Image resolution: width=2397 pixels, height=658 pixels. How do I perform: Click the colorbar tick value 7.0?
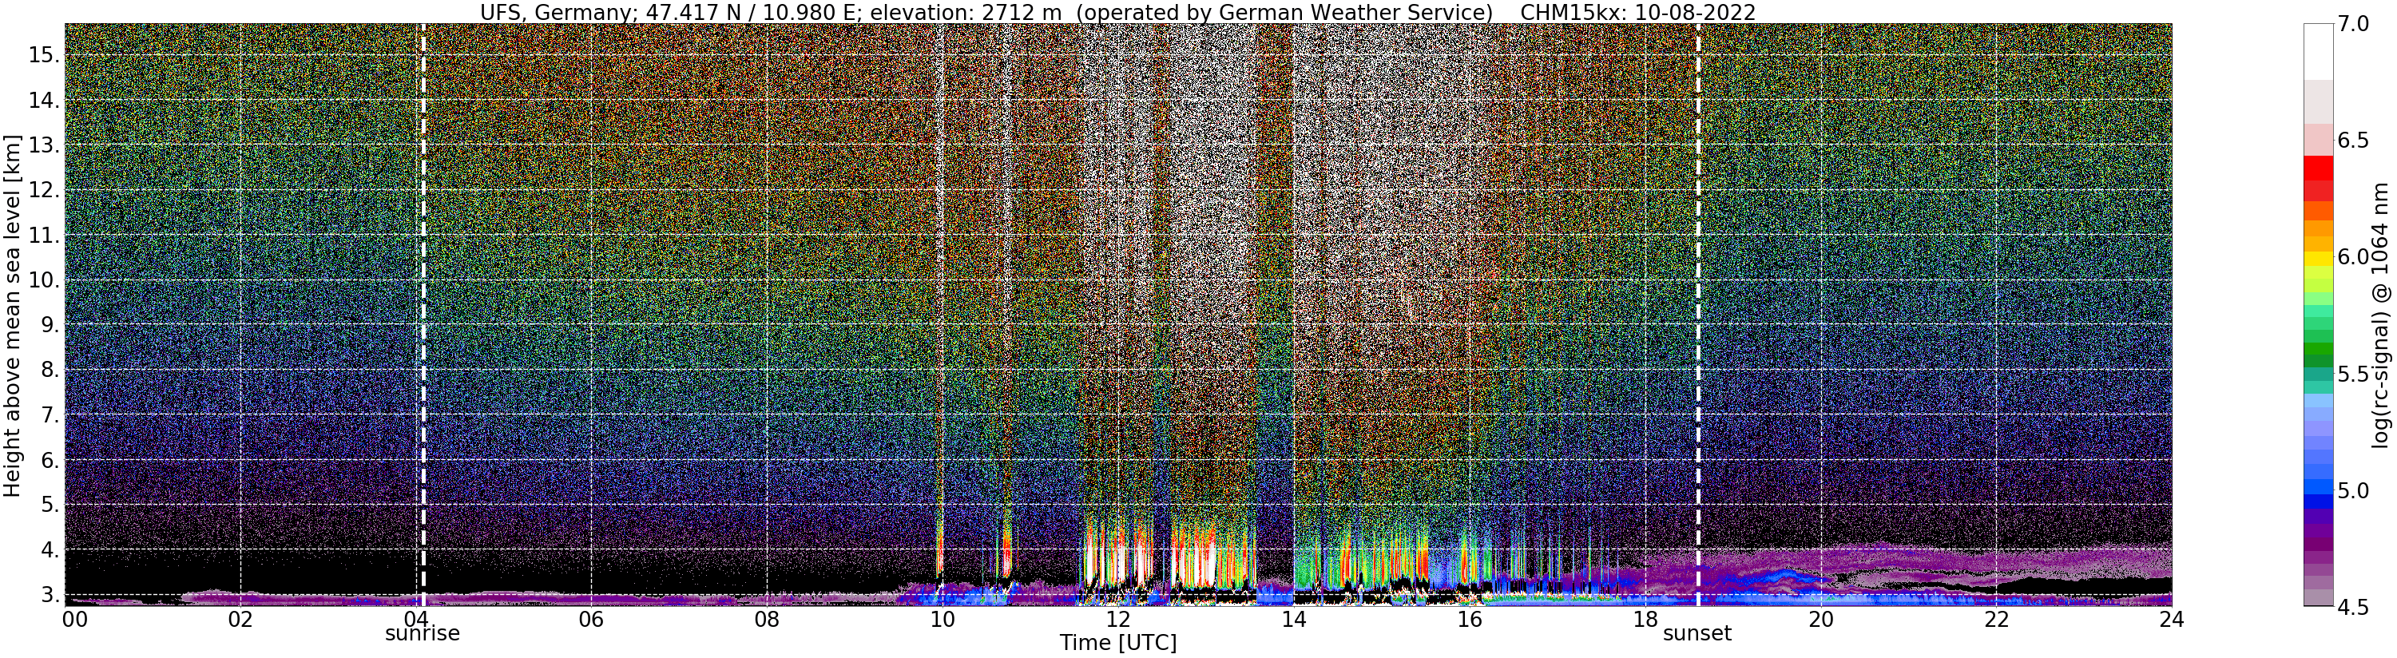[2353, 24]
